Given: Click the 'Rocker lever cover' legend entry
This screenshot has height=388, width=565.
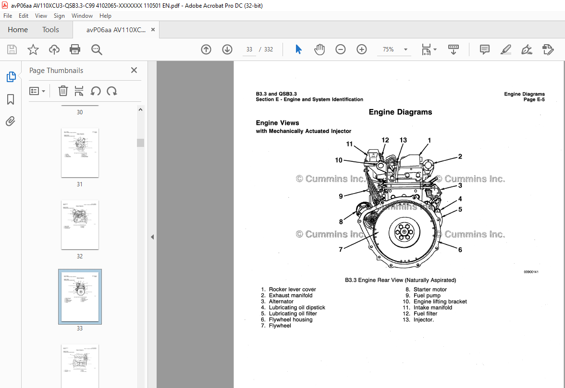Looking at the screenshot, I should [x=292, y=289].
